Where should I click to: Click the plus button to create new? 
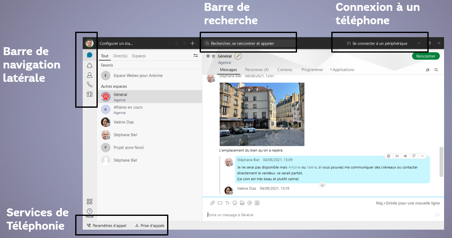(193, 43)
